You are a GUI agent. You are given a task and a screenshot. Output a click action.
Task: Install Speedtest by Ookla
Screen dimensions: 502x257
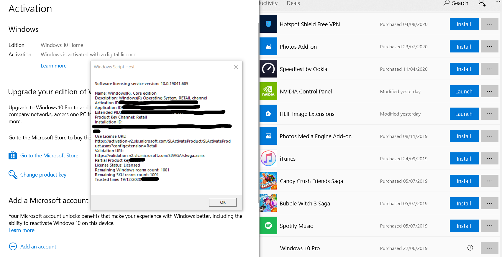pyautogui.click(x=464, y=69)
